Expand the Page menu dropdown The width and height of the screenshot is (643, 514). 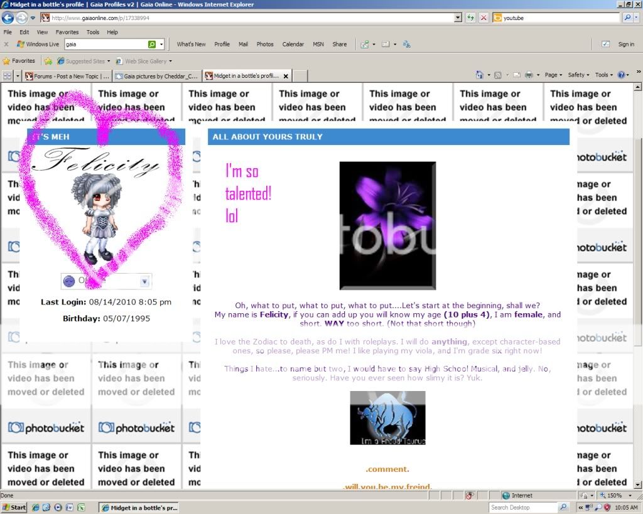pos(553,75)
